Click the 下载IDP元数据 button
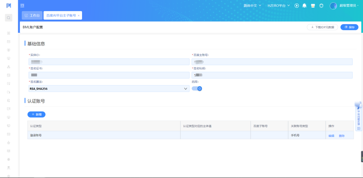Screen dimensions: 363x178 click(x=322, y=27)
